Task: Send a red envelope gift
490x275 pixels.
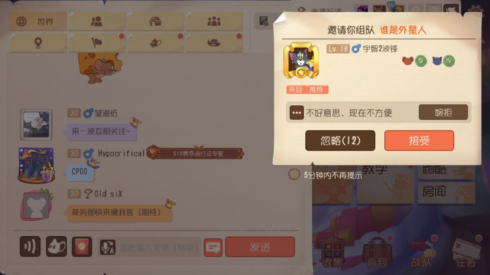Action: click(82, 247)
